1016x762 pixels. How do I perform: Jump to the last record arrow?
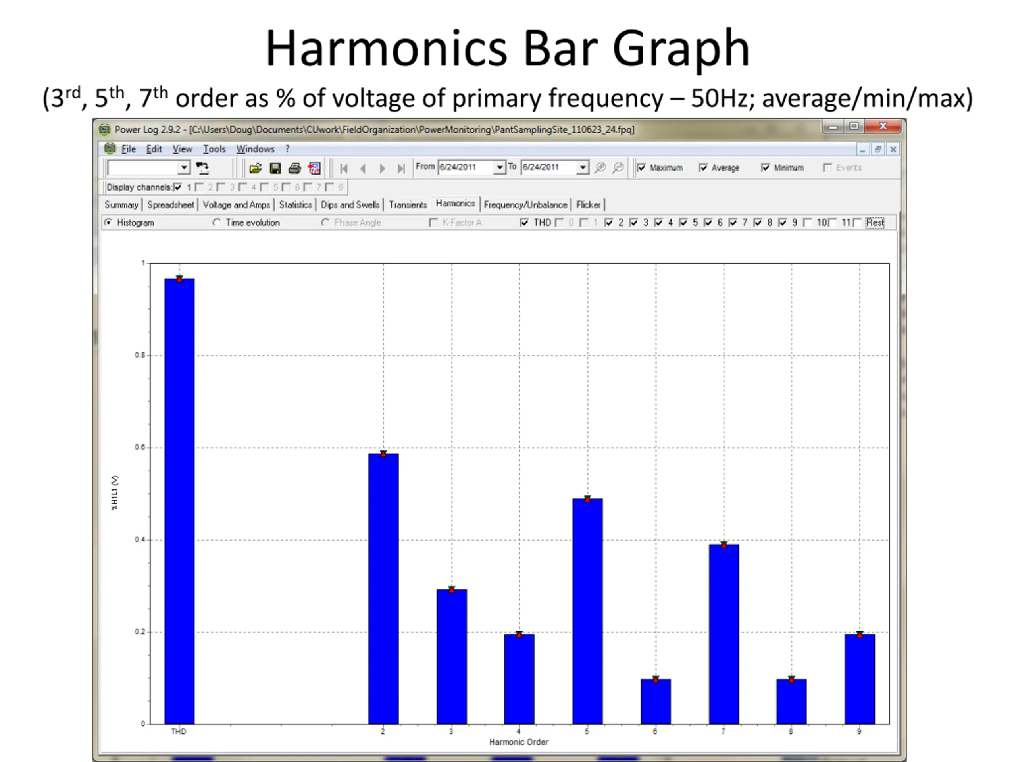point(402,169)
